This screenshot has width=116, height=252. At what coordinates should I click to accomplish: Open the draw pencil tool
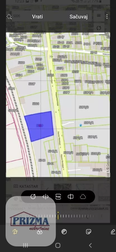click(113, 232)
